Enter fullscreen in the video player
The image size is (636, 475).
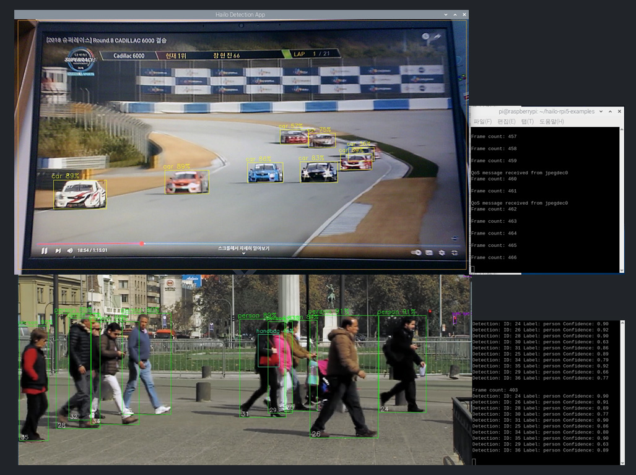point(455,252)
